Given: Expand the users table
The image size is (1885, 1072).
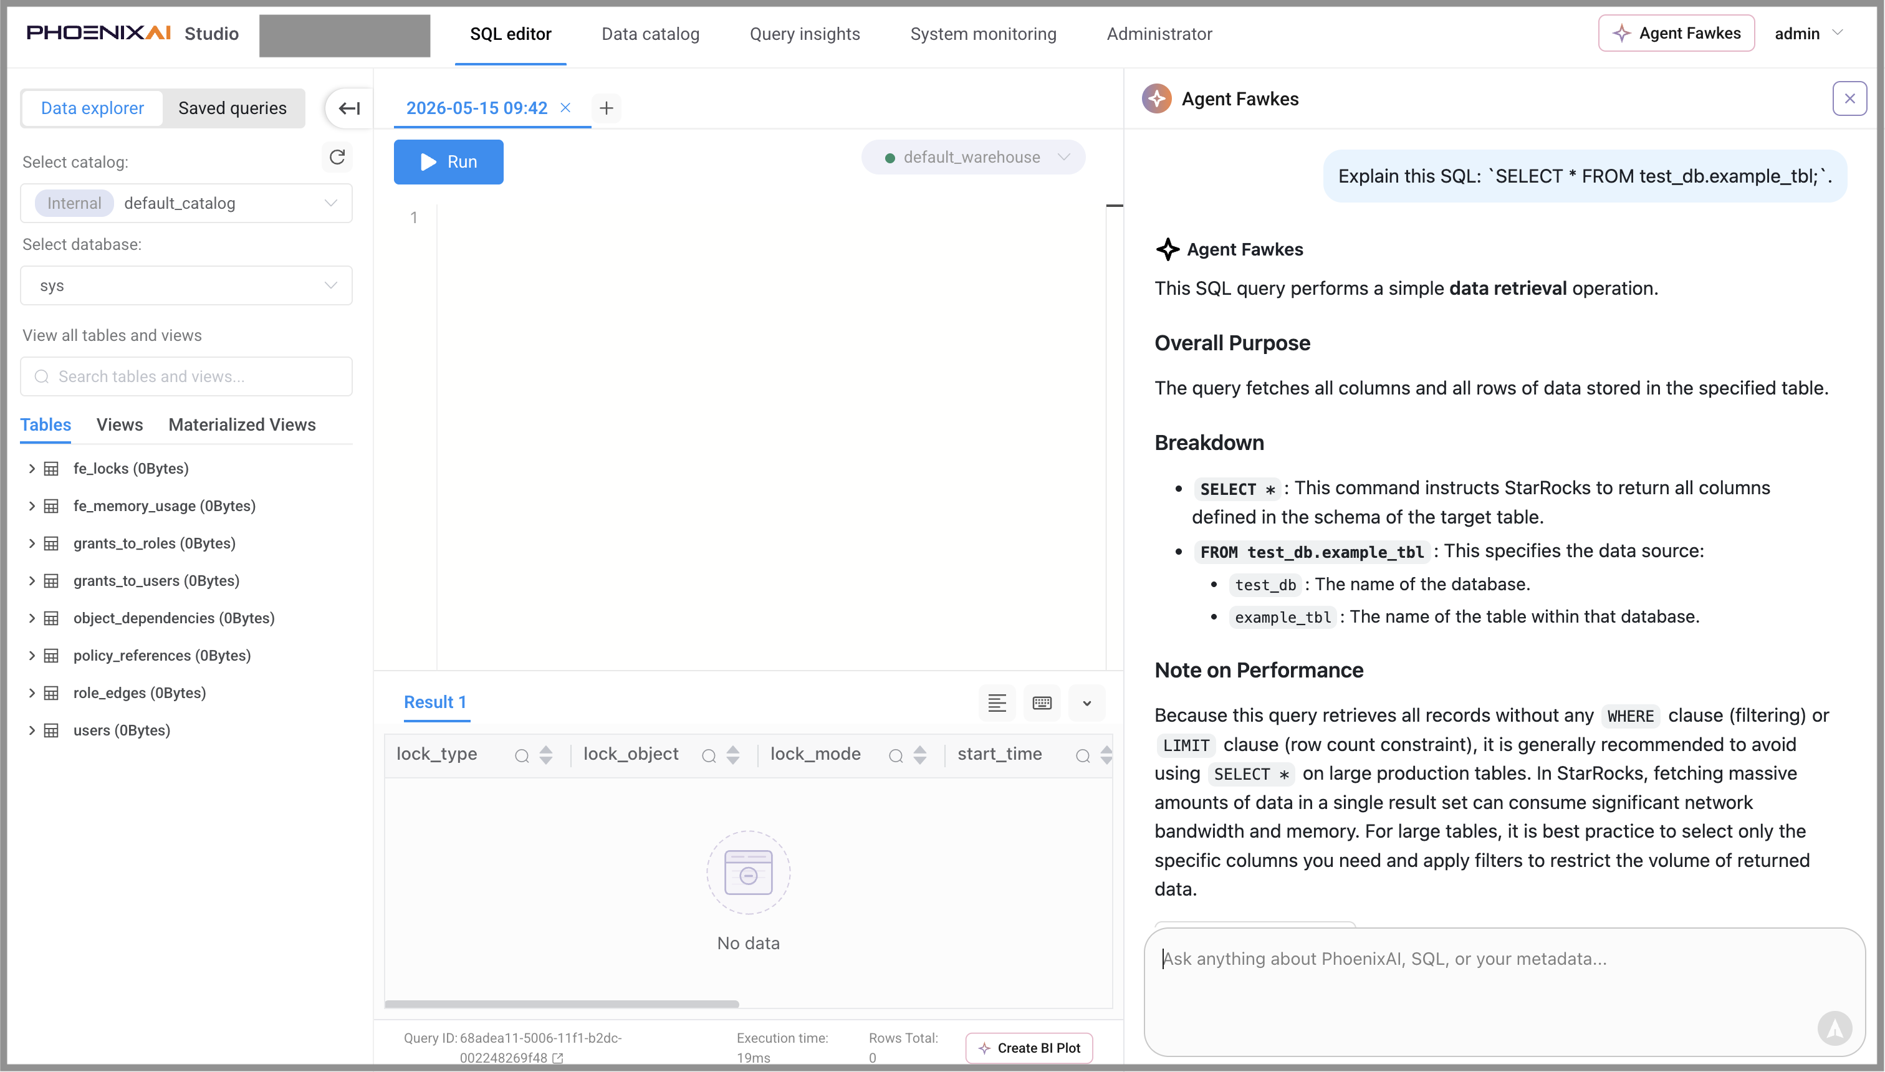Looking at the screenshot, I should [32, 731].
